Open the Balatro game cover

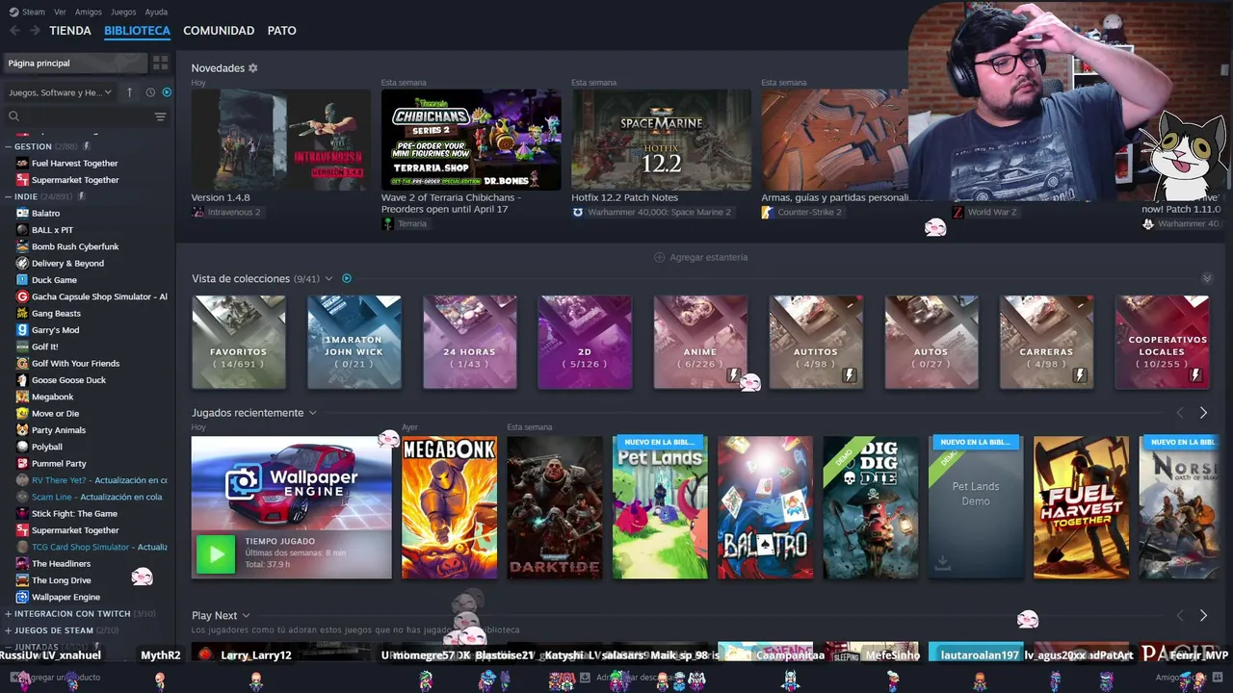[765, 507]
